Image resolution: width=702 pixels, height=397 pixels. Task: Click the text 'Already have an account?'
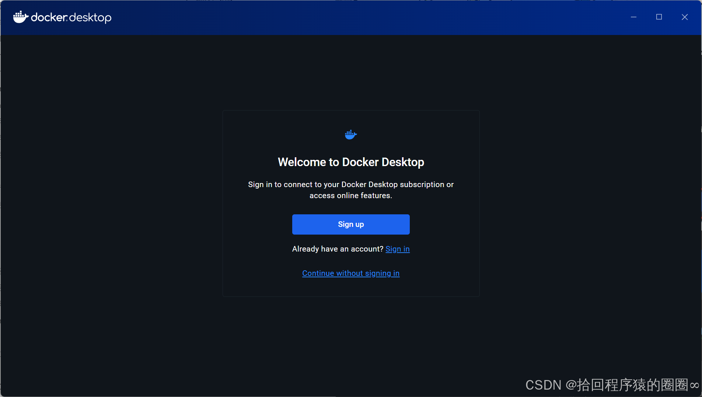[338, 249]
